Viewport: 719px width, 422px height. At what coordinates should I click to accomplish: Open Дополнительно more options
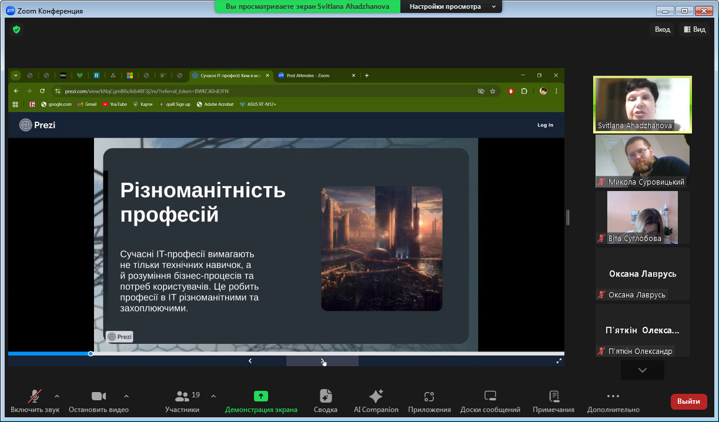pos(613,396)
